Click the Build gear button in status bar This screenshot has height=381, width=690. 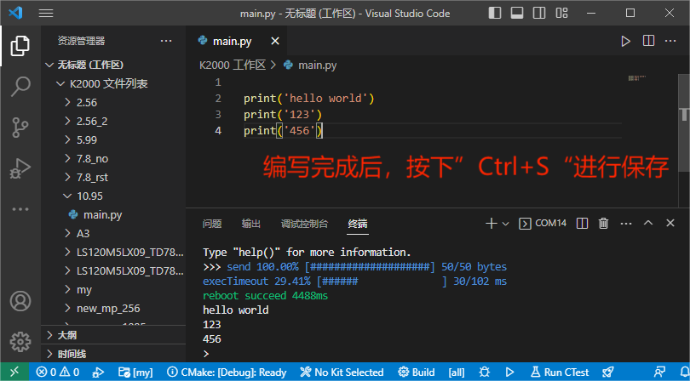click(417, 372)
